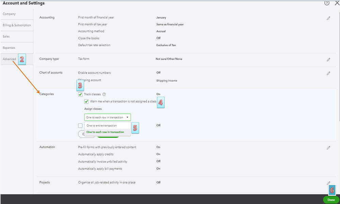Click the Automation section edit pencil
This screenshot has height=204, width=340.
[328, 148]
